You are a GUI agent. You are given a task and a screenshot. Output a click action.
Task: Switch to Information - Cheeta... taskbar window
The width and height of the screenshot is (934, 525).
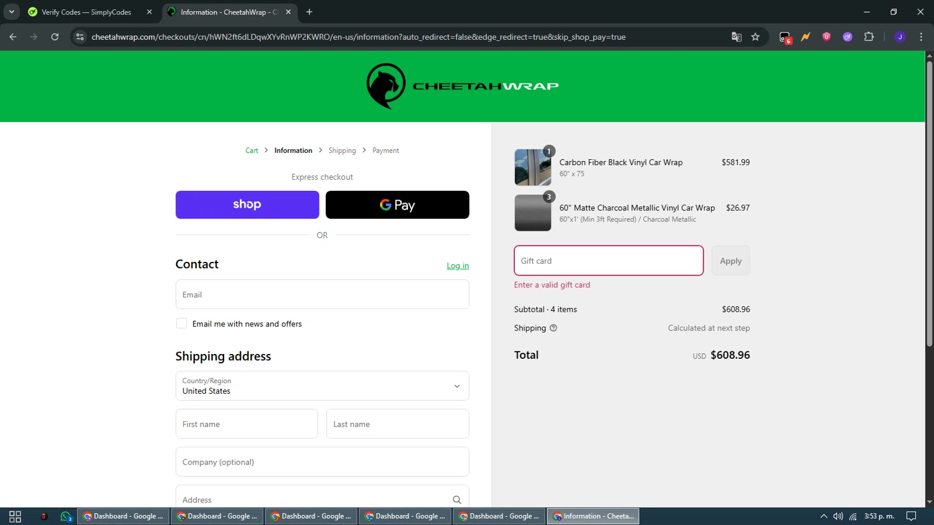click(593, 516)
